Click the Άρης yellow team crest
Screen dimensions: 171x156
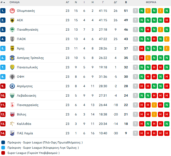[x=12, y=48]
